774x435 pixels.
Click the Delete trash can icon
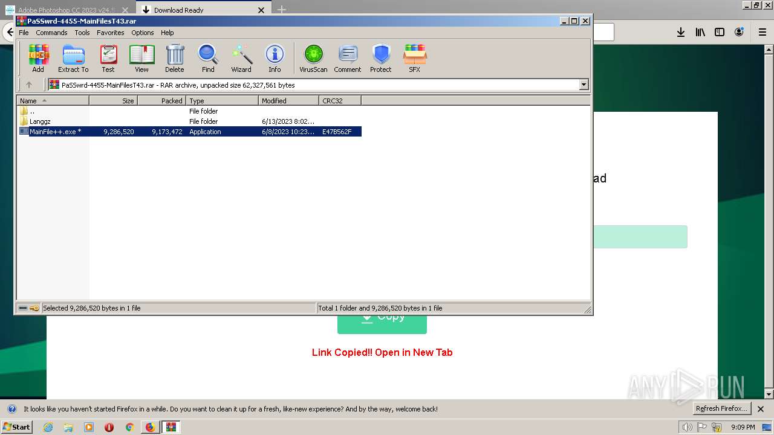[175, 59]
